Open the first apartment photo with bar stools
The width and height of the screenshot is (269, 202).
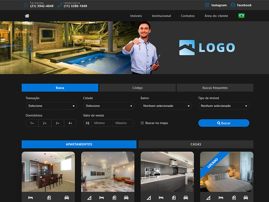tap(48, 172)
